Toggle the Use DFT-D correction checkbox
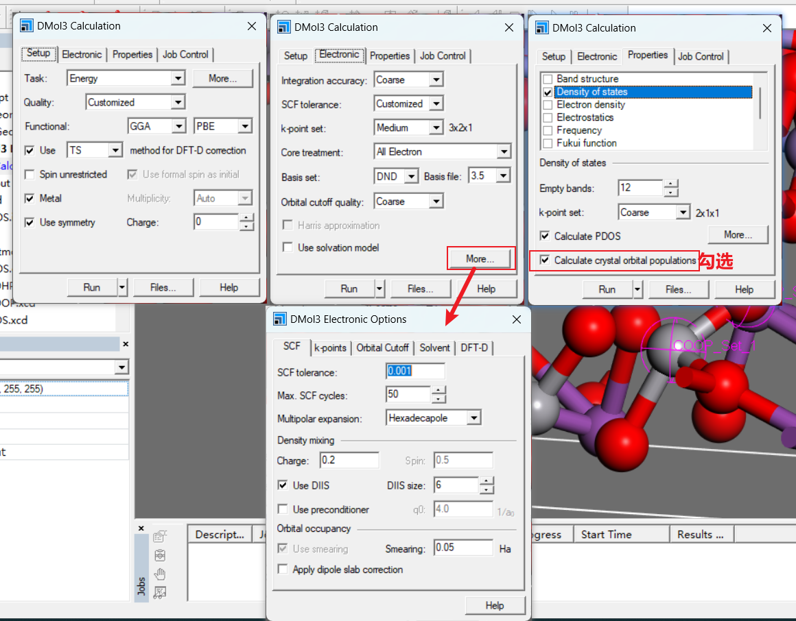Screen dimensions: 796x621 [30, 151]
